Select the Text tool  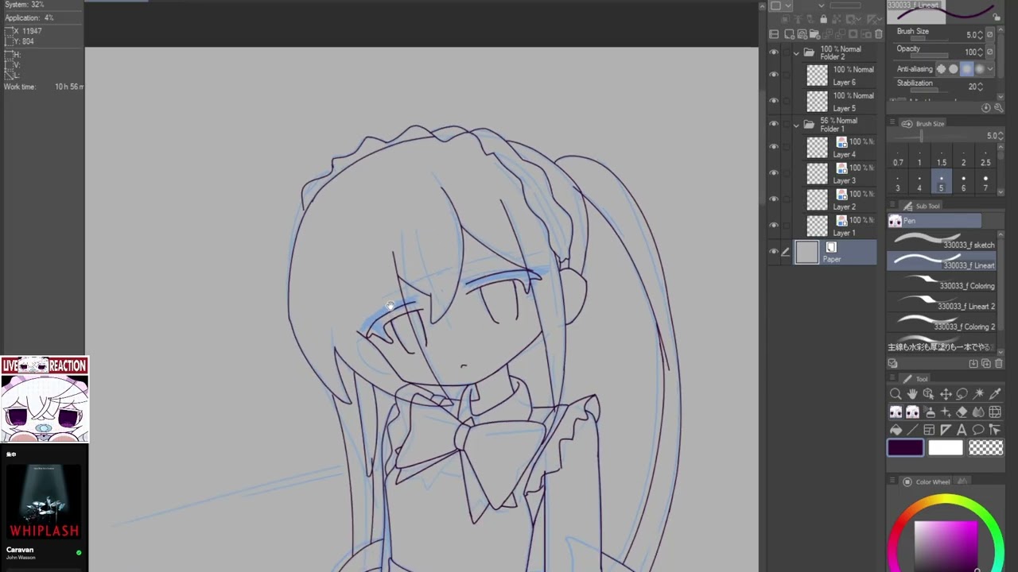pos(962,430)
